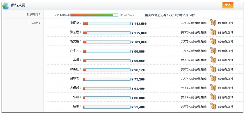Click thumbs-up icon in the ¥103,800 row
Image resolution: width=244 pixels, height=113 pixels.
[x=213, y=41]
